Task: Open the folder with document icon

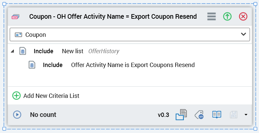Action: 181,115
